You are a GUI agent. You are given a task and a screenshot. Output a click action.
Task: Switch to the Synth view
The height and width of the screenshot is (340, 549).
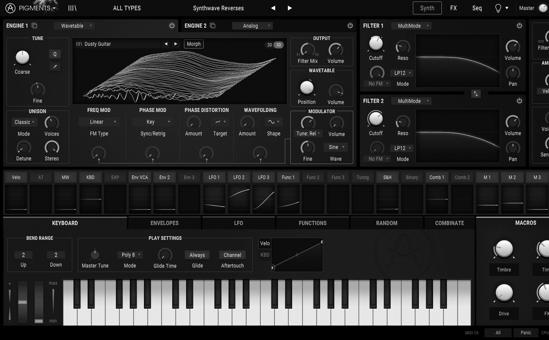427,8
